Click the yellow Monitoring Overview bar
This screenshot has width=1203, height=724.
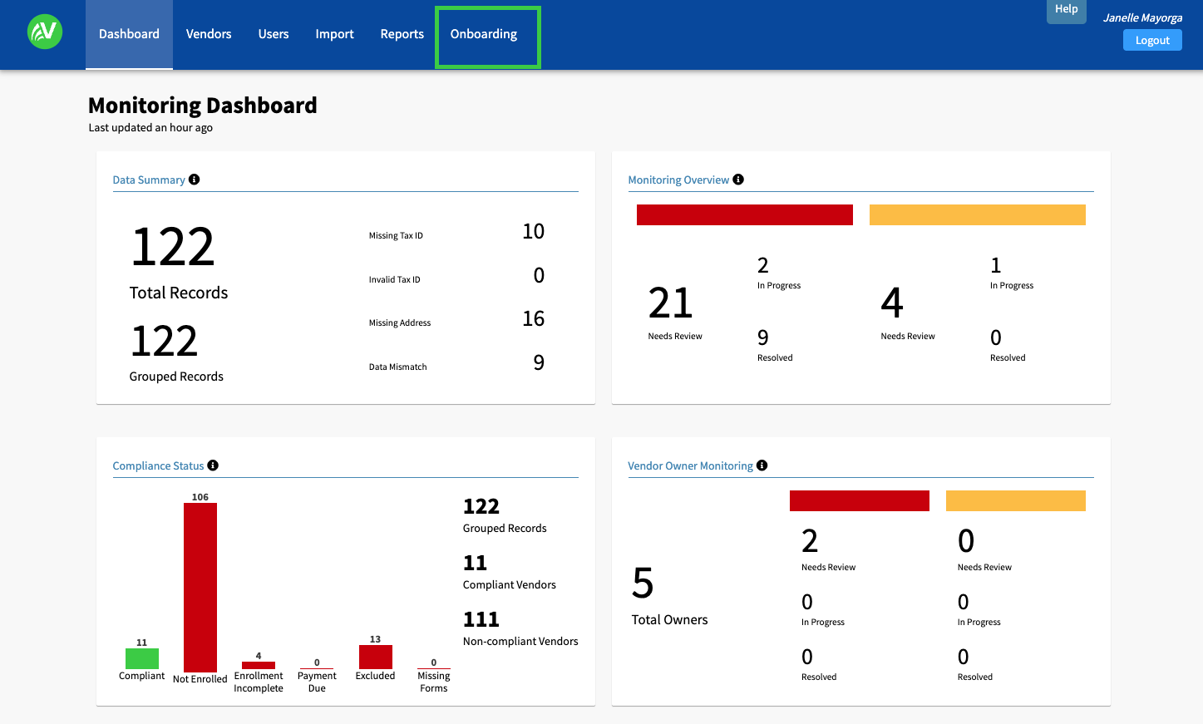[x=977, y=214]
